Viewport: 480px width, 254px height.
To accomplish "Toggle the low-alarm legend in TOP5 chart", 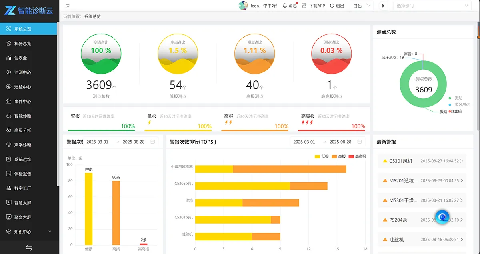I will click(322, 156).
